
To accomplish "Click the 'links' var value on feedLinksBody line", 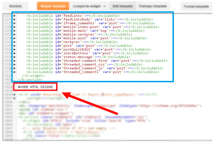I will [110, 19].
